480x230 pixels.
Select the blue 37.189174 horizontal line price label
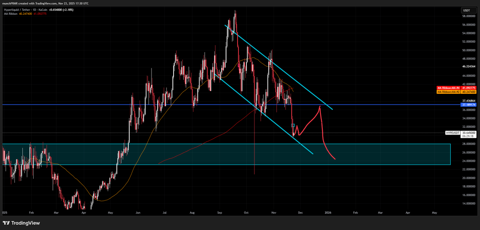[468, 105]
